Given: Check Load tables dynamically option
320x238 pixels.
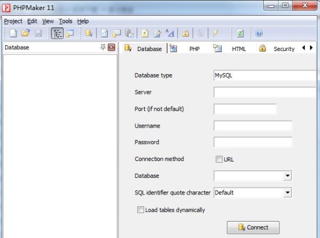Looking at the screenshot, I should pyautogui.click(x=140, y=210).
